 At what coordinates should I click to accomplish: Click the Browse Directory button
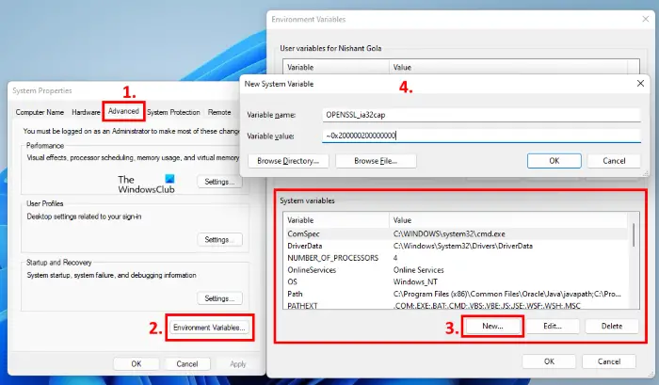(x=288, y=161)
